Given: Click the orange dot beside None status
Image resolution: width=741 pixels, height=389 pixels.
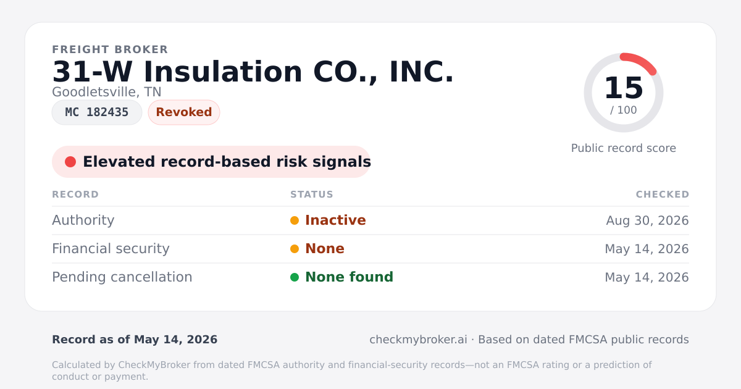Looking at the screenshot, I should (295, 249).
